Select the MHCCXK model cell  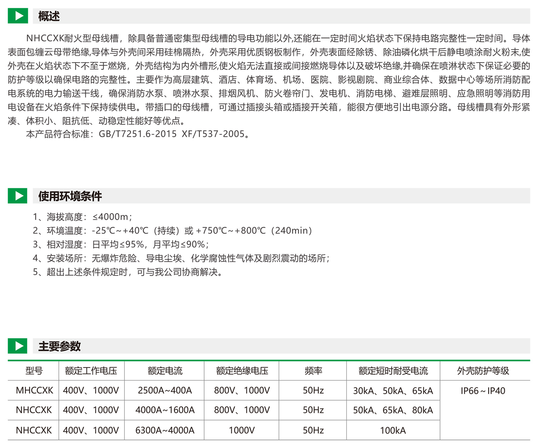pyautogui.click(x=34, y=390)
